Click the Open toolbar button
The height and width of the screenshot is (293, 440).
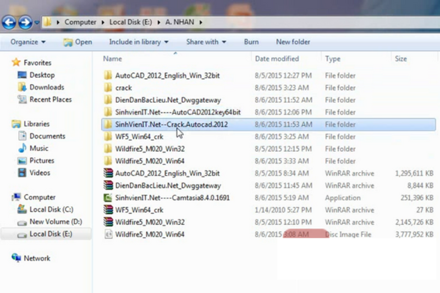(78, 42)
